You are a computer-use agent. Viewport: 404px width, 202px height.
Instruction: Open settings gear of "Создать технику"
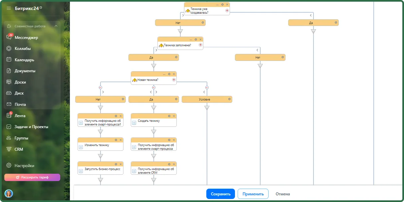(x=169, y=116)
